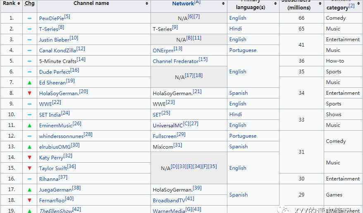The image size is (363, 213).
Task: Open the Spanish link in HolaSoyGerman row
Action: click(x=239, y=93)
